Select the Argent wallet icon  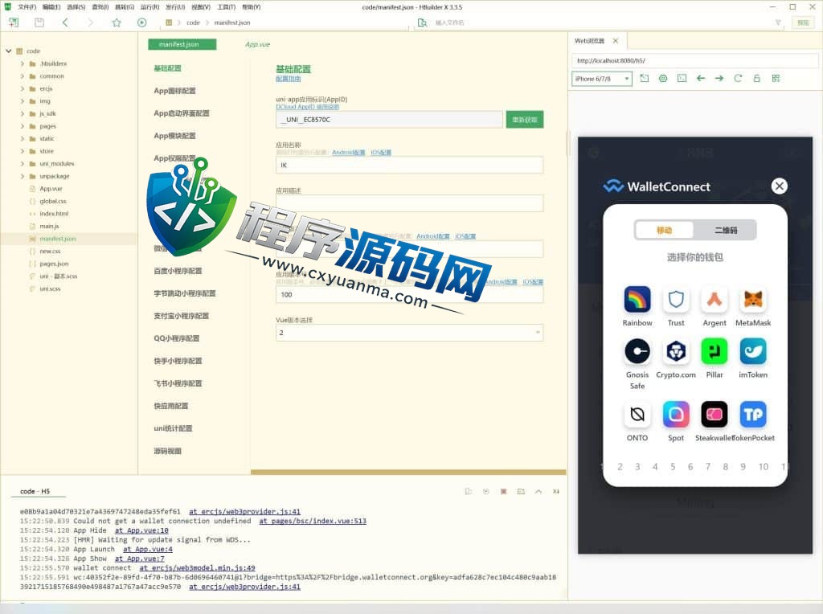click(x=714, y=299)
